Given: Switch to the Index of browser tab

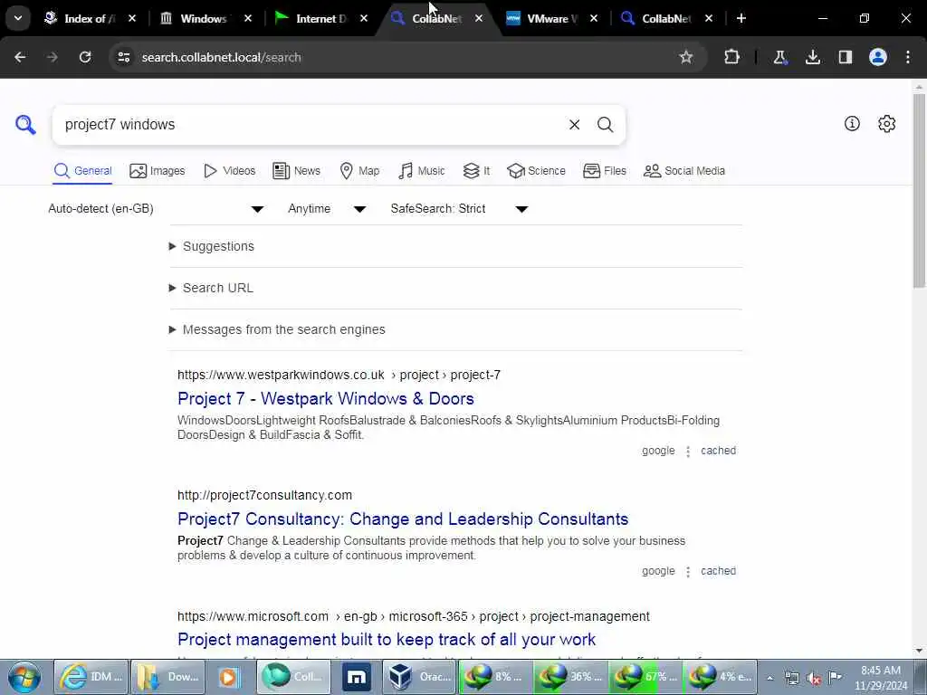Looking at the screenshot, I should pos(90,18).
